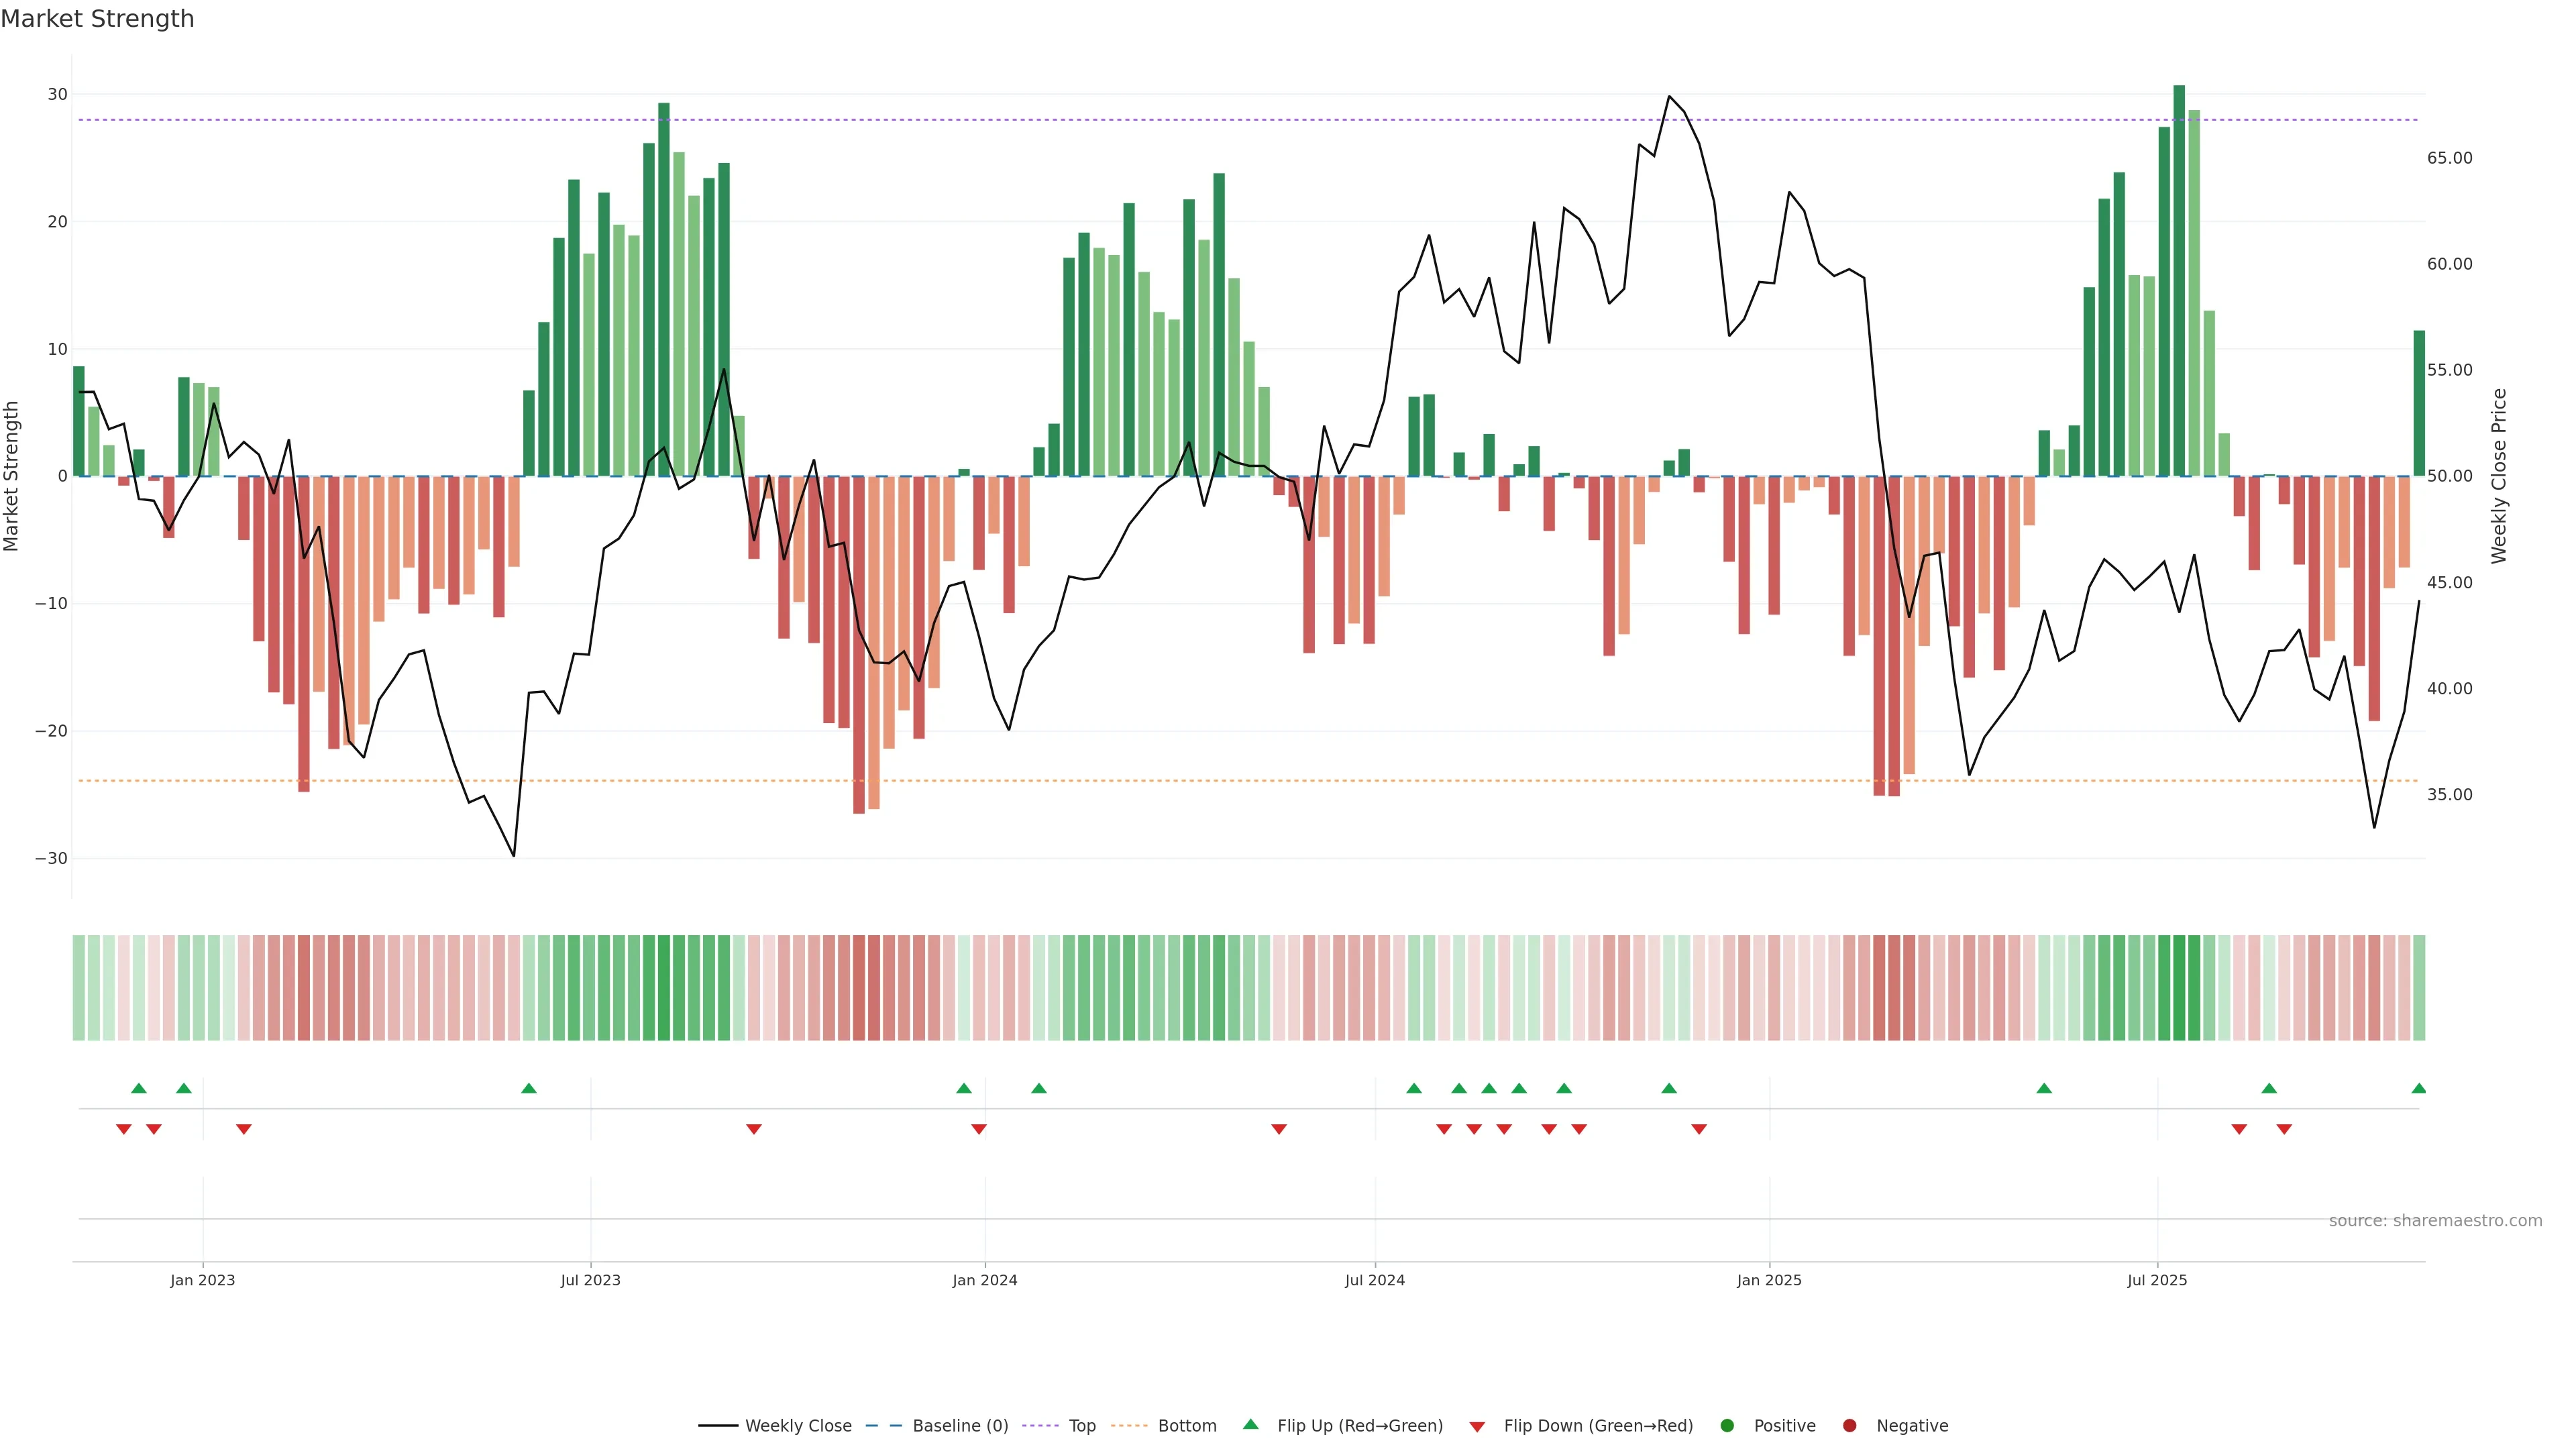Click the last green flip-up triangle marker
The width and height of the screenshot is (2576, 1449).
pyautogui.click(x=2418, y=1088)
